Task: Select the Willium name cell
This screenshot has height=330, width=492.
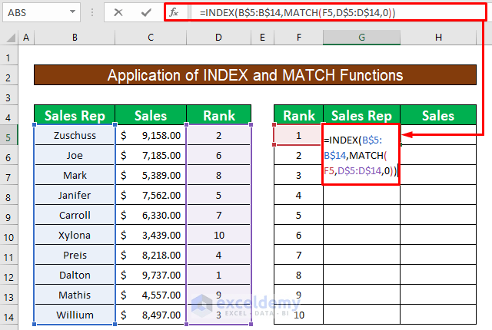Action: [x=75, y=315]
